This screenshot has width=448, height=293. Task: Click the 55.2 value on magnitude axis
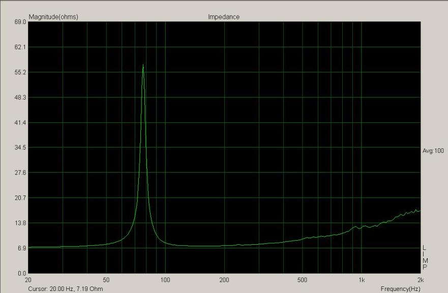click(x=20, y=73)
